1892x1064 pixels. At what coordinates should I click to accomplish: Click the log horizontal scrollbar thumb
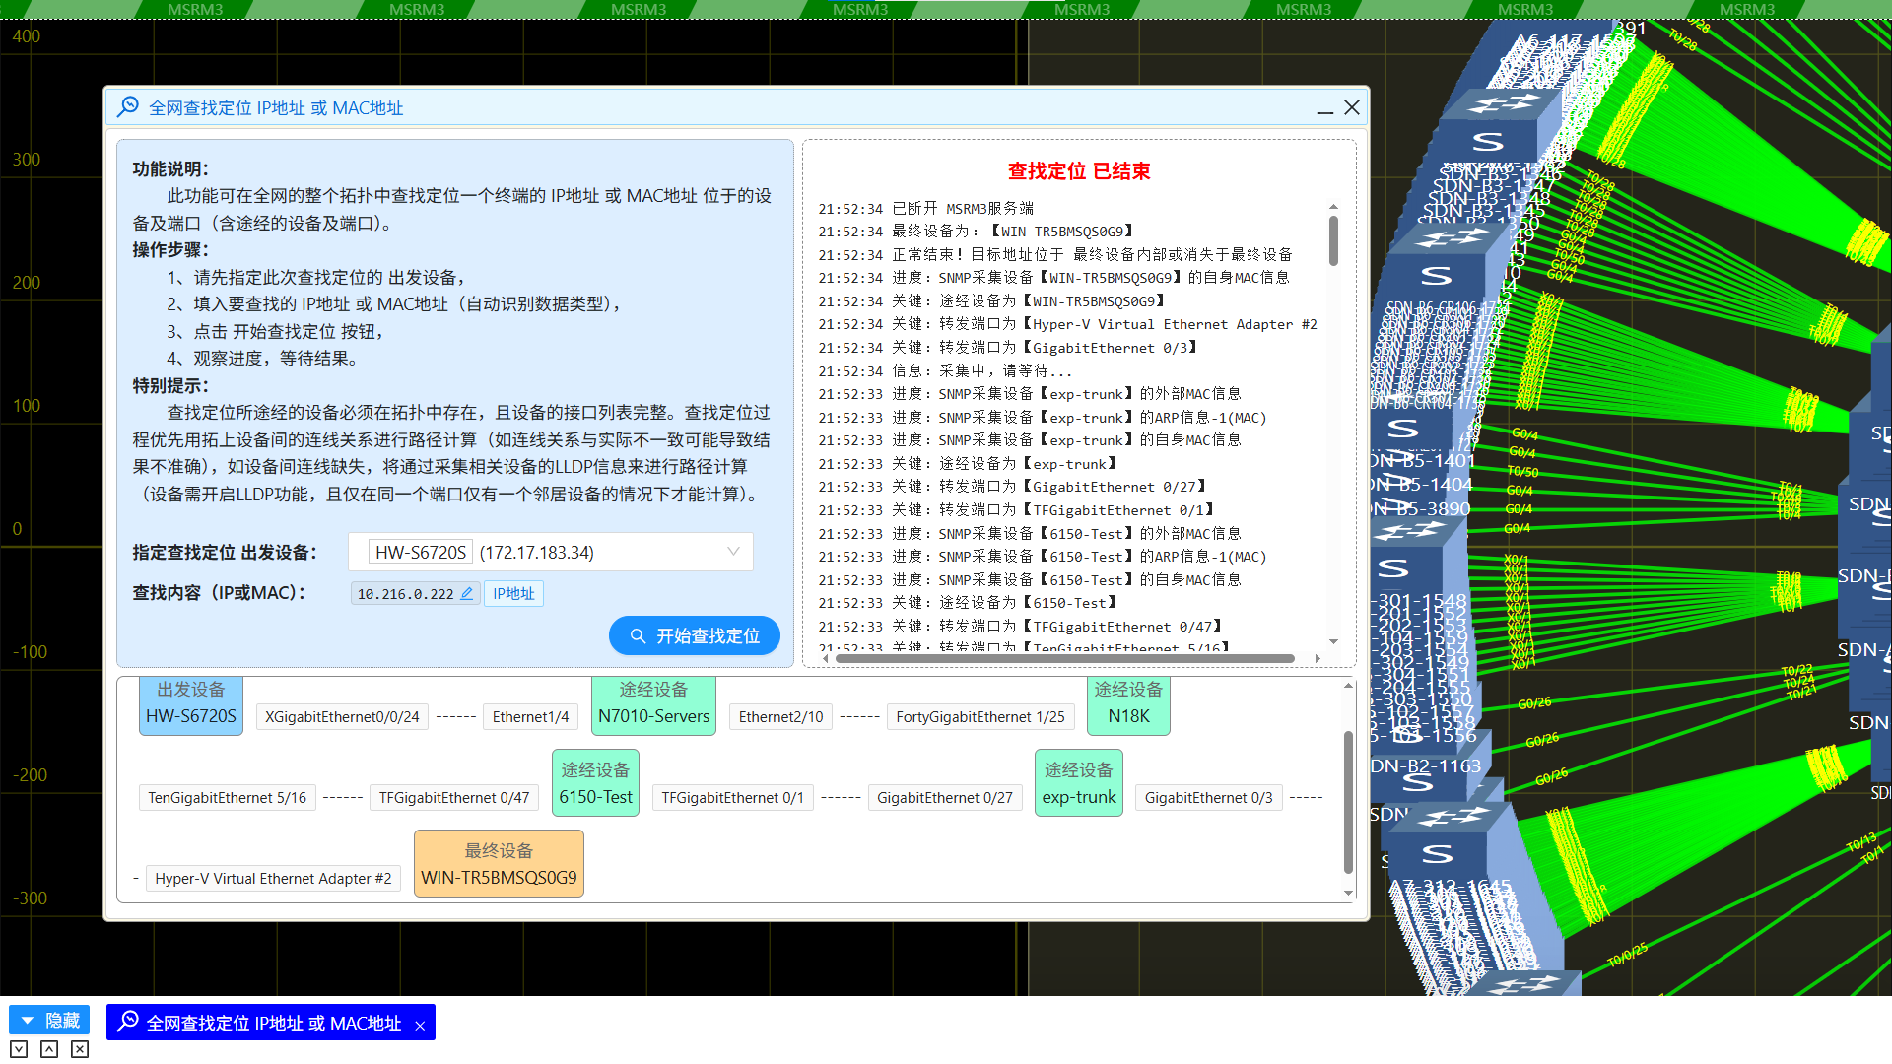pos(1064,658)
